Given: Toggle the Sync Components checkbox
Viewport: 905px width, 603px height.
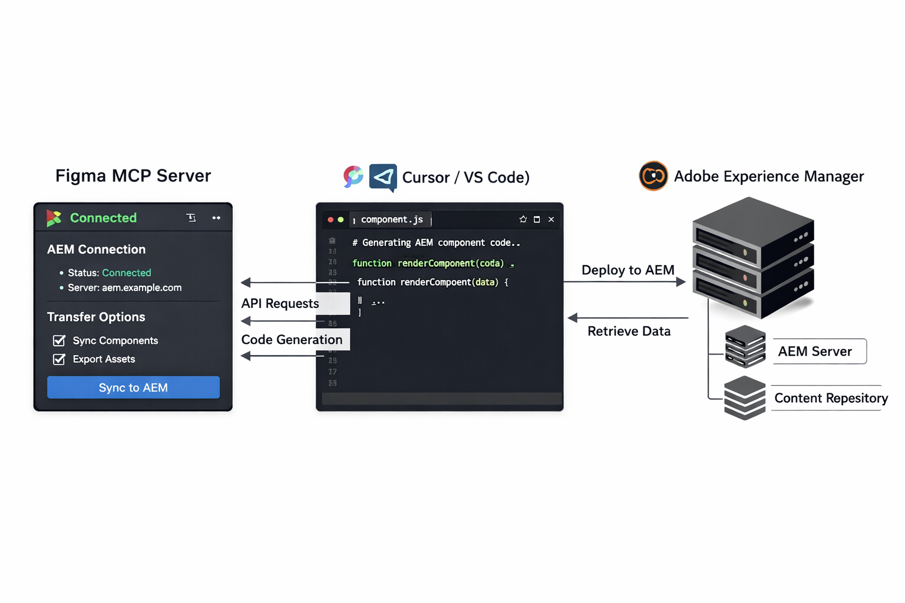Looking at the screenshot, I should click(x=59, y=340).
